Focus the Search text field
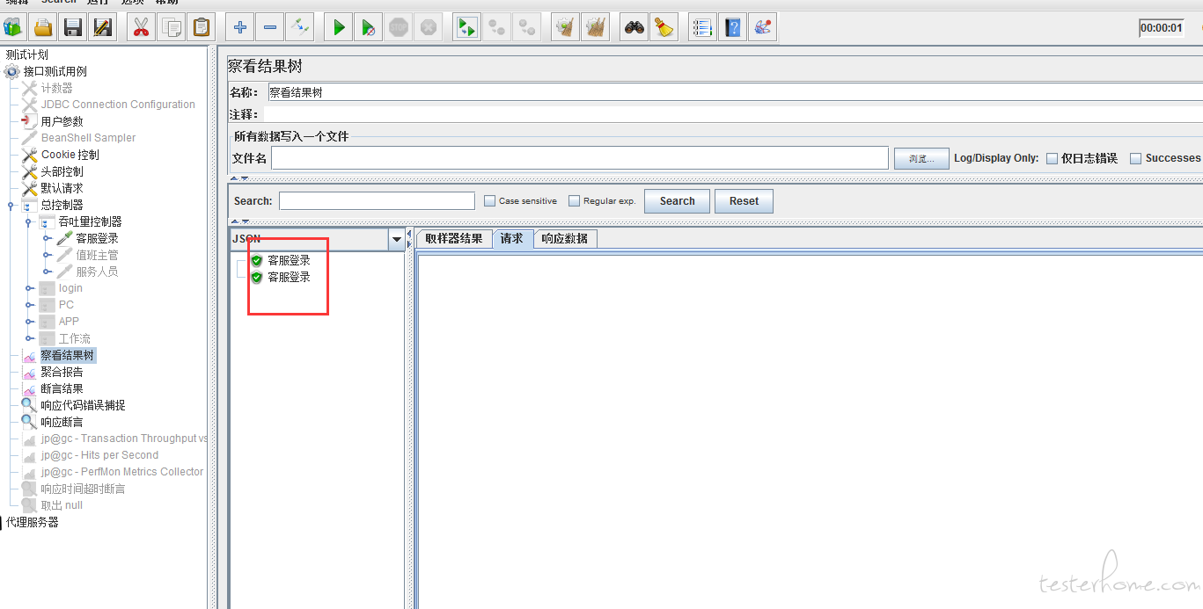Viewport: 1203px width, 609px height. pyautogui.click(x=377, y=200)
